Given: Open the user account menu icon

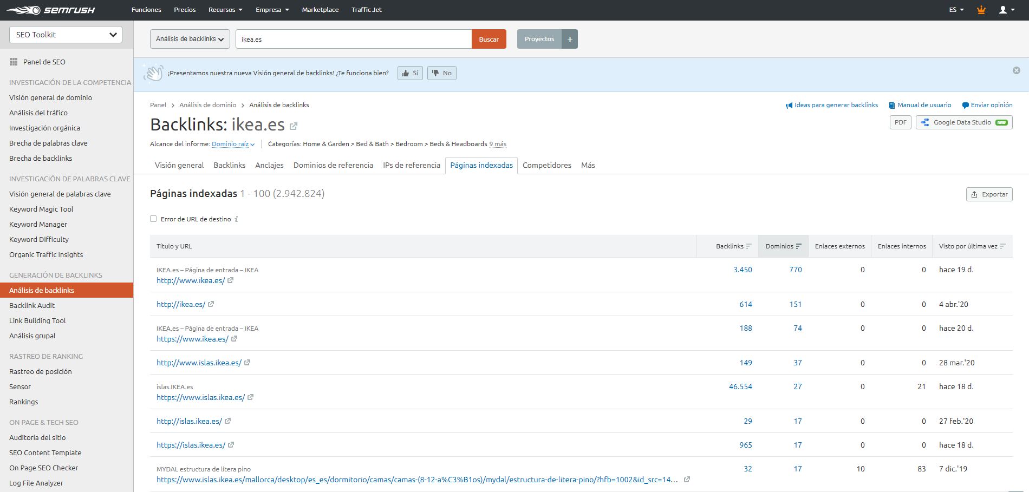Looking at the screenshot, I should pos(1007,10).
